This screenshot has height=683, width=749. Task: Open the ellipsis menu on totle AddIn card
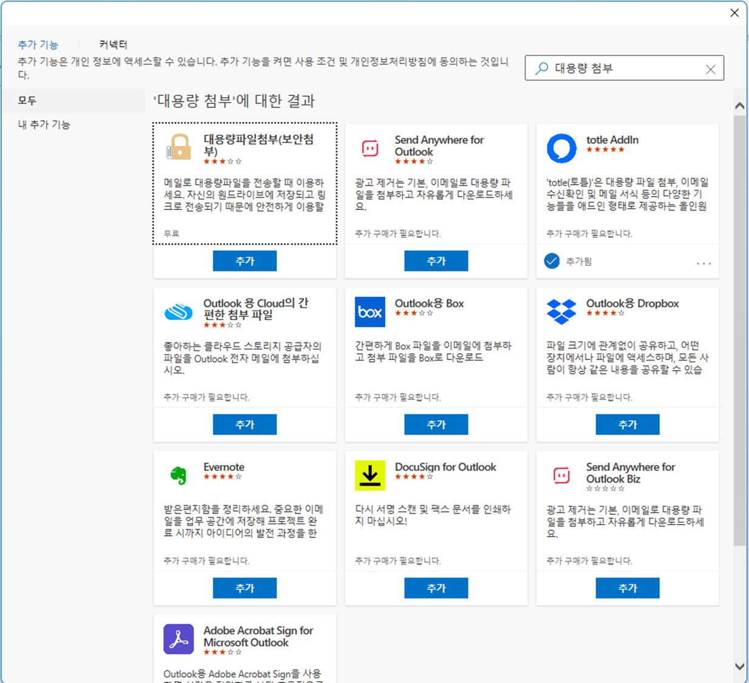[703, 263]
